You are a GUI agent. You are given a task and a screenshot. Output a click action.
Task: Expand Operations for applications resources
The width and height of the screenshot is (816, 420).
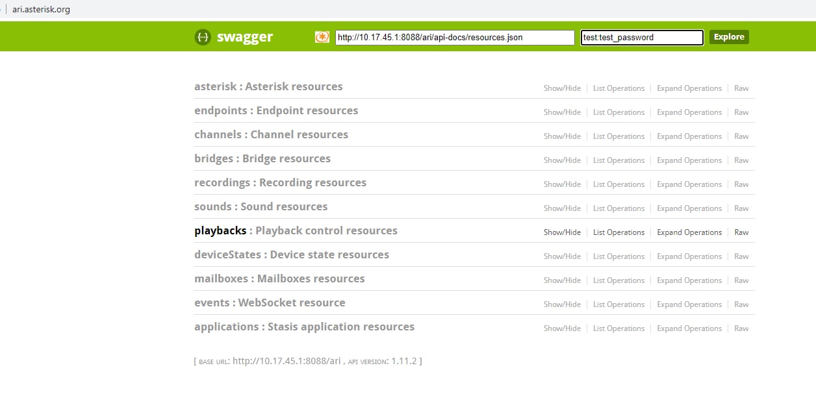tap(689, 328)
